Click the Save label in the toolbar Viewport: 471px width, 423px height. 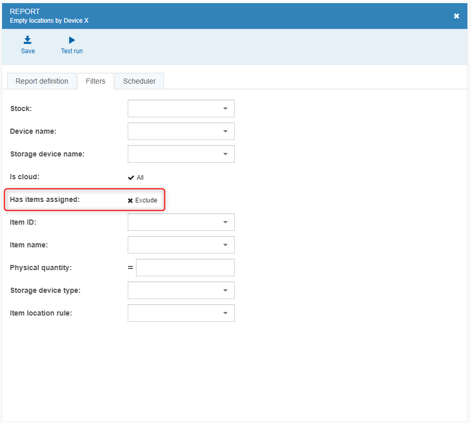(x=28, y=51)
